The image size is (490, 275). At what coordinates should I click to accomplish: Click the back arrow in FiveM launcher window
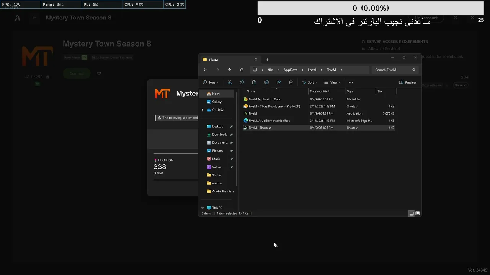click(x=34, y=18)
